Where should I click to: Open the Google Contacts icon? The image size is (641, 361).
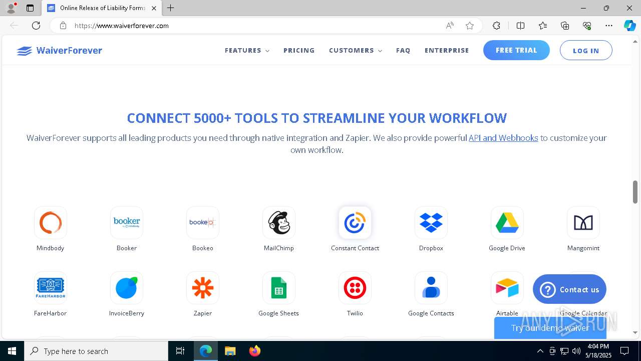[x=431, y=288]
